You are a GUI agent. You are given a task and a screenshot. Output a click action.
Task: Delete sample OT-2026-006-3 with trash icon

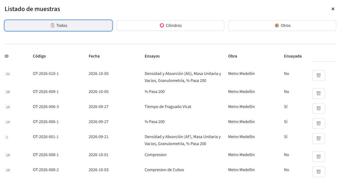pos(319,109)
